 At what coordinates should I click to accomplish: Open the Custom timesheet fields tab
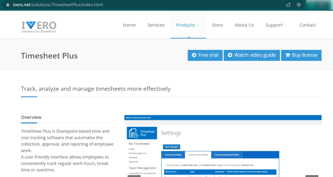(x=227, y=155)
